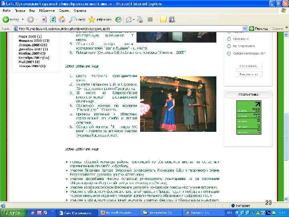The image size is (289, 217).
Task: Click the language indicator in taskbar
Action: (x=230, y=213)
